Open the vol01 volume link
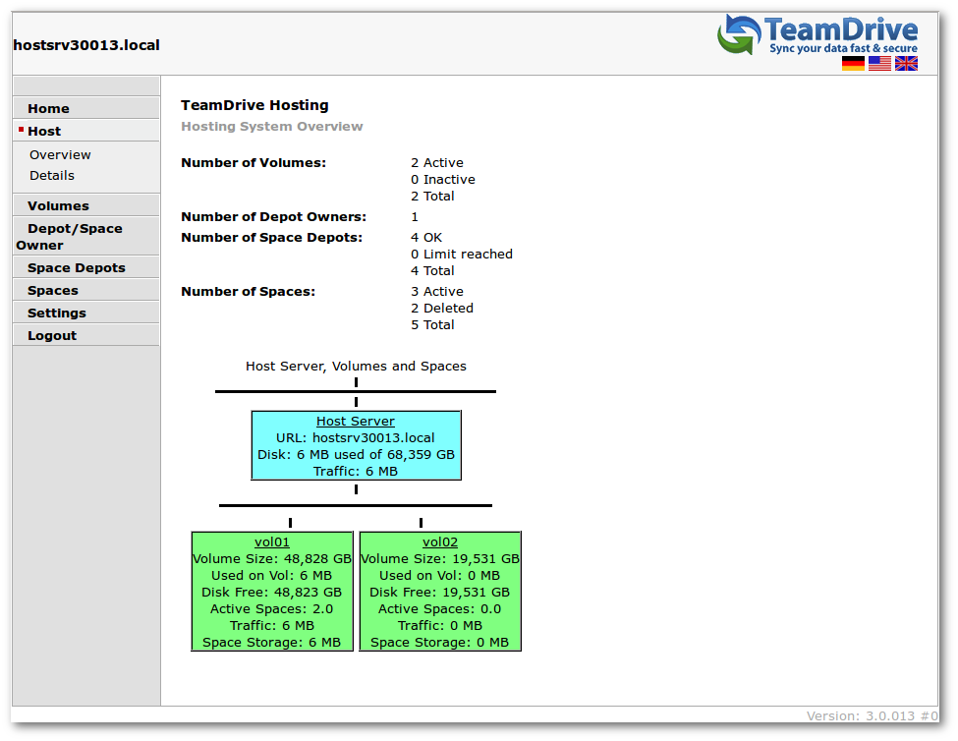Image resolution: width=958 pixels, height=741 pixels. click(272, 542)
